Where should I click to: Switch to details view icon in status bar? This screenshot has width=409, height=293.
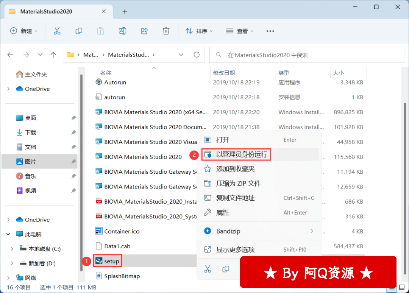point(392,288)
